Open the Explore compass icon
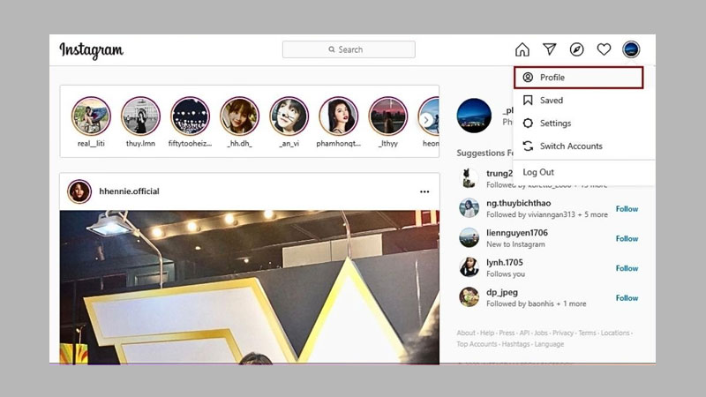 tap(577, 49)
